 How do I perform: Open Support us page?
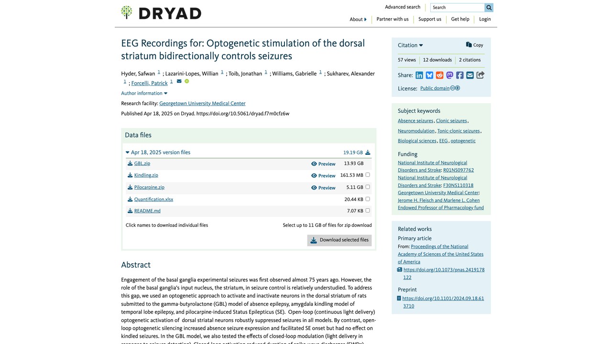point(430,19)
